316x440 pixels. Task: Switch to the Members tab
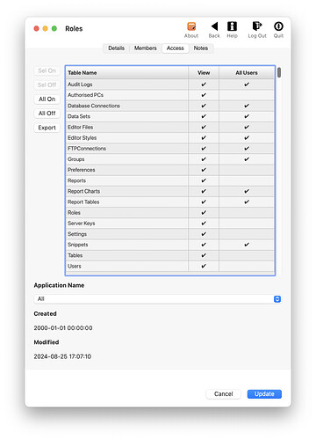(x=146, y=48)
